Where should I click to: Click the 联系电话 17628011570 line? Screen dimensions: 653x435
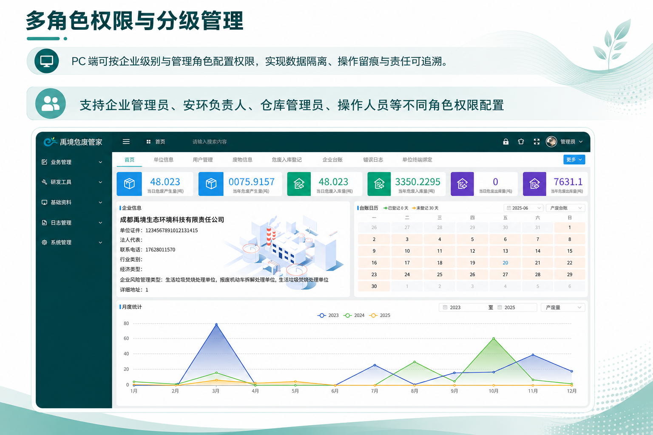pos(148,250)
